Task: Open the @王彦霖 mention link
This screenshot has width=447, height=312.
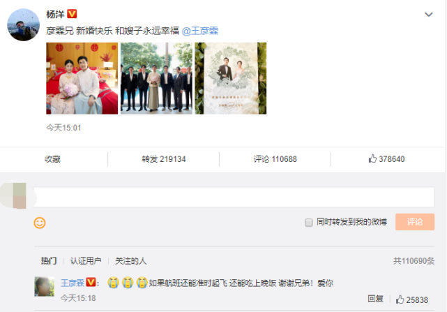Action: click(200, 31)
